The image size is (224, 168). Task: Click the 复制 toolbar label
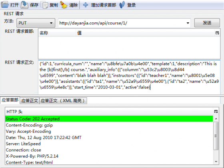[54, 5]
